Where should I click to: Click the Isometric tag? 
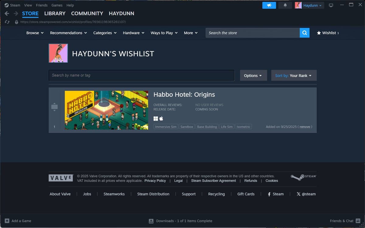click(243, 127)
